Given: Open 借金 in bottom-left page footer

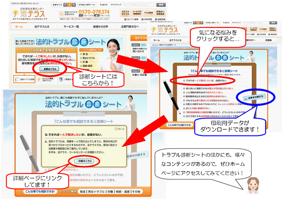Looking at the screenshot, I should tap(82, 192).
